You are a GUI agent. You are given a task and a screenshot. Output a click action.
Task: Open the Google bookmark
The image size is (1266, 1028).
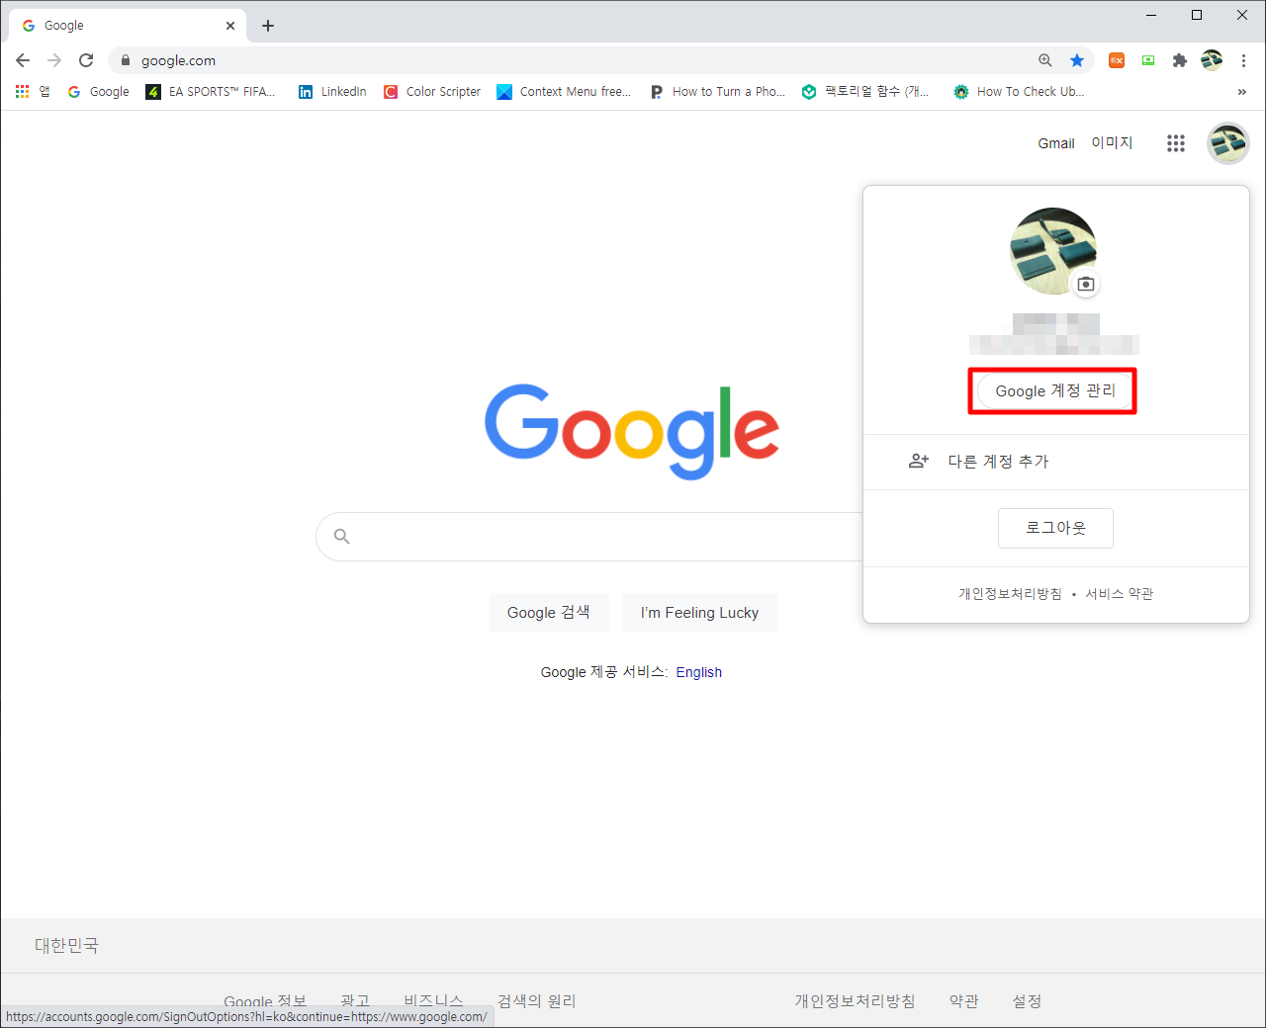(x=99, y=91)
